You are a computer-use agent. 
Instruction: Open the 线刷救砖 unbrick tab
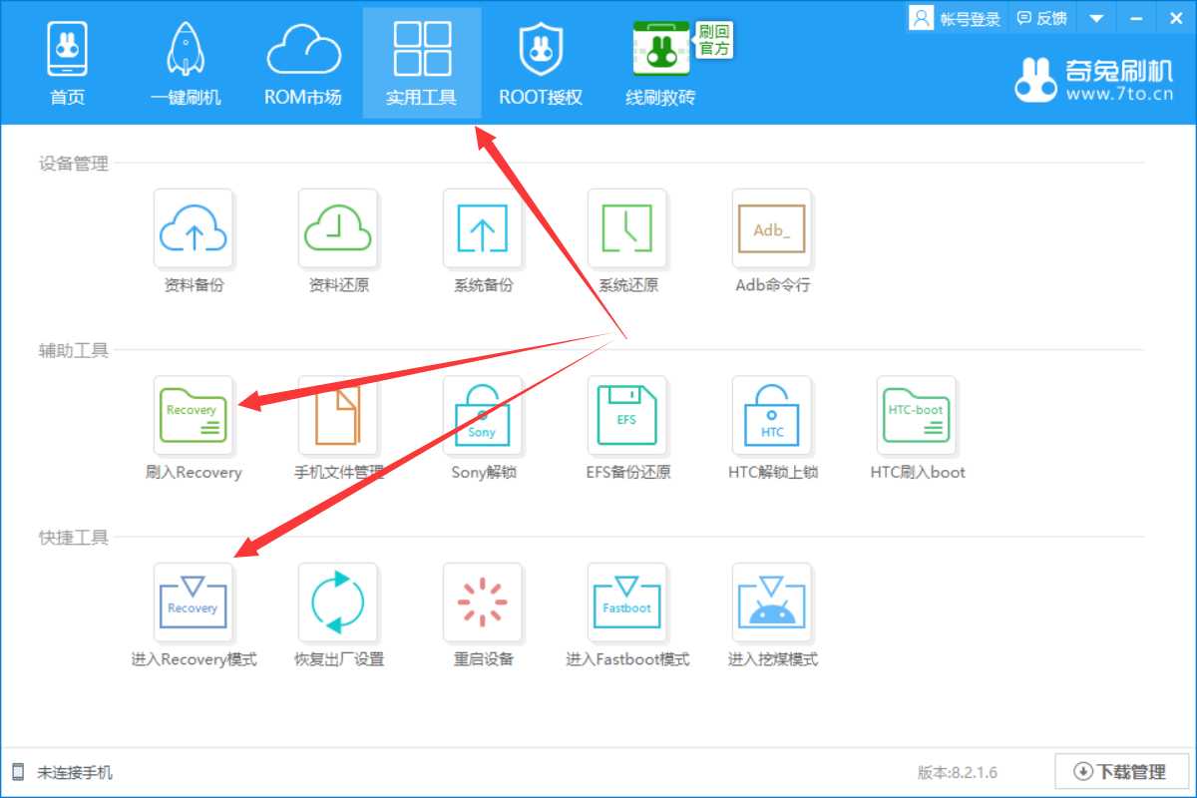660,63
